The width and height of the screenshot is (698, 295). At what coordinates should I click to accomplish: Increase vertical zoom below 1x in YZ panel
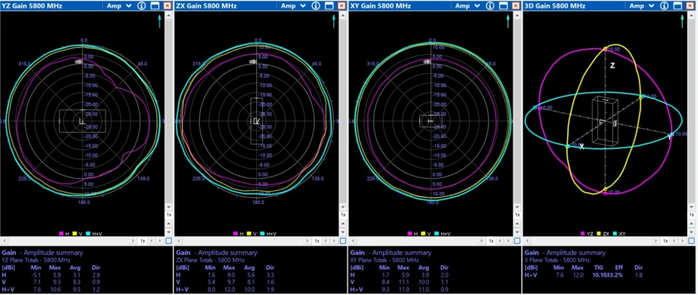pyautogui.click(x=169, y=223)
